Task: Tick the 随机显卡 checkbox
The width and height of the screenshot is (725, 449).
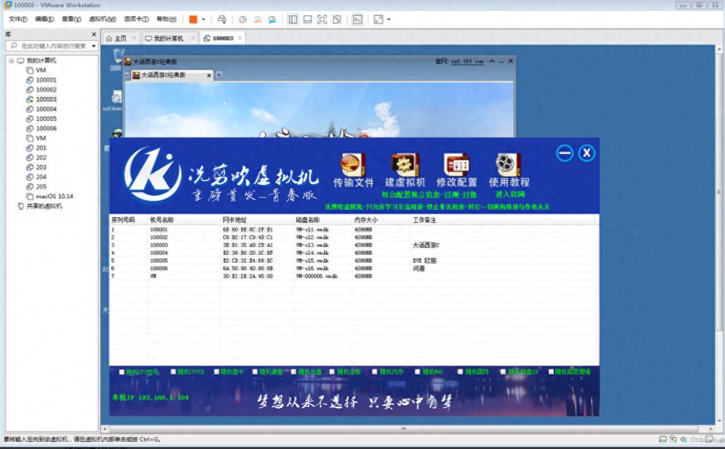Action: point(216,372)
